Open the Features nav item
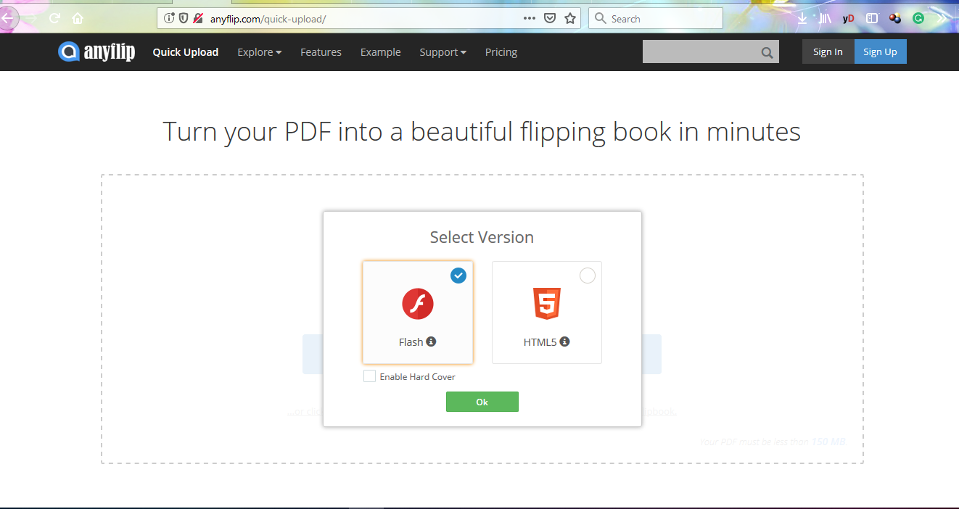This screenshot has width=959, height=509. [321, 52]
